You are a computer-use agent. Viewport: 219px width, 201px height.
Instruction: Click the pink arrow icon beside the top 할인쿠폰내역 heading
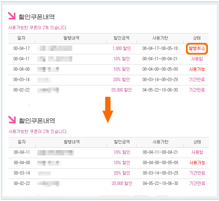[x=12, y=16]
